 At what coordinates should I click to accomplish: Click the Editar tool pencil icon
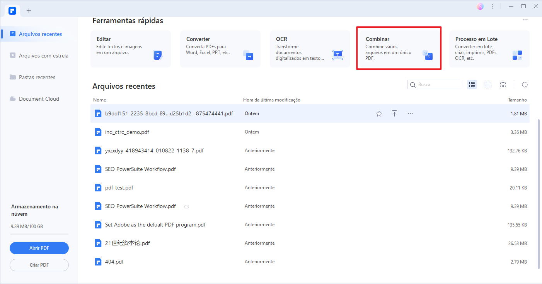(158, 55)
